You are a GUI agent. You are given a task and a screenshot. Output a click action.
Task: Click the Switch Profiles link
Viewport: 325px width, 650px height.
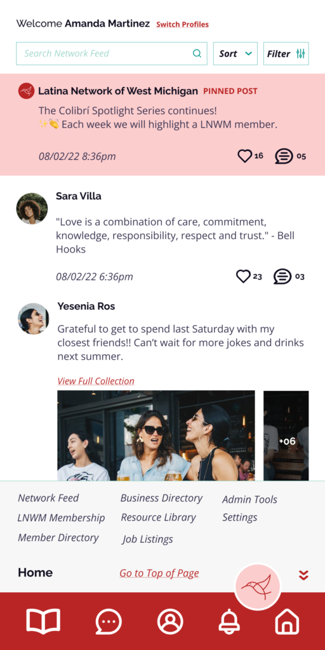pyautogui.click(x=182, y=25)
